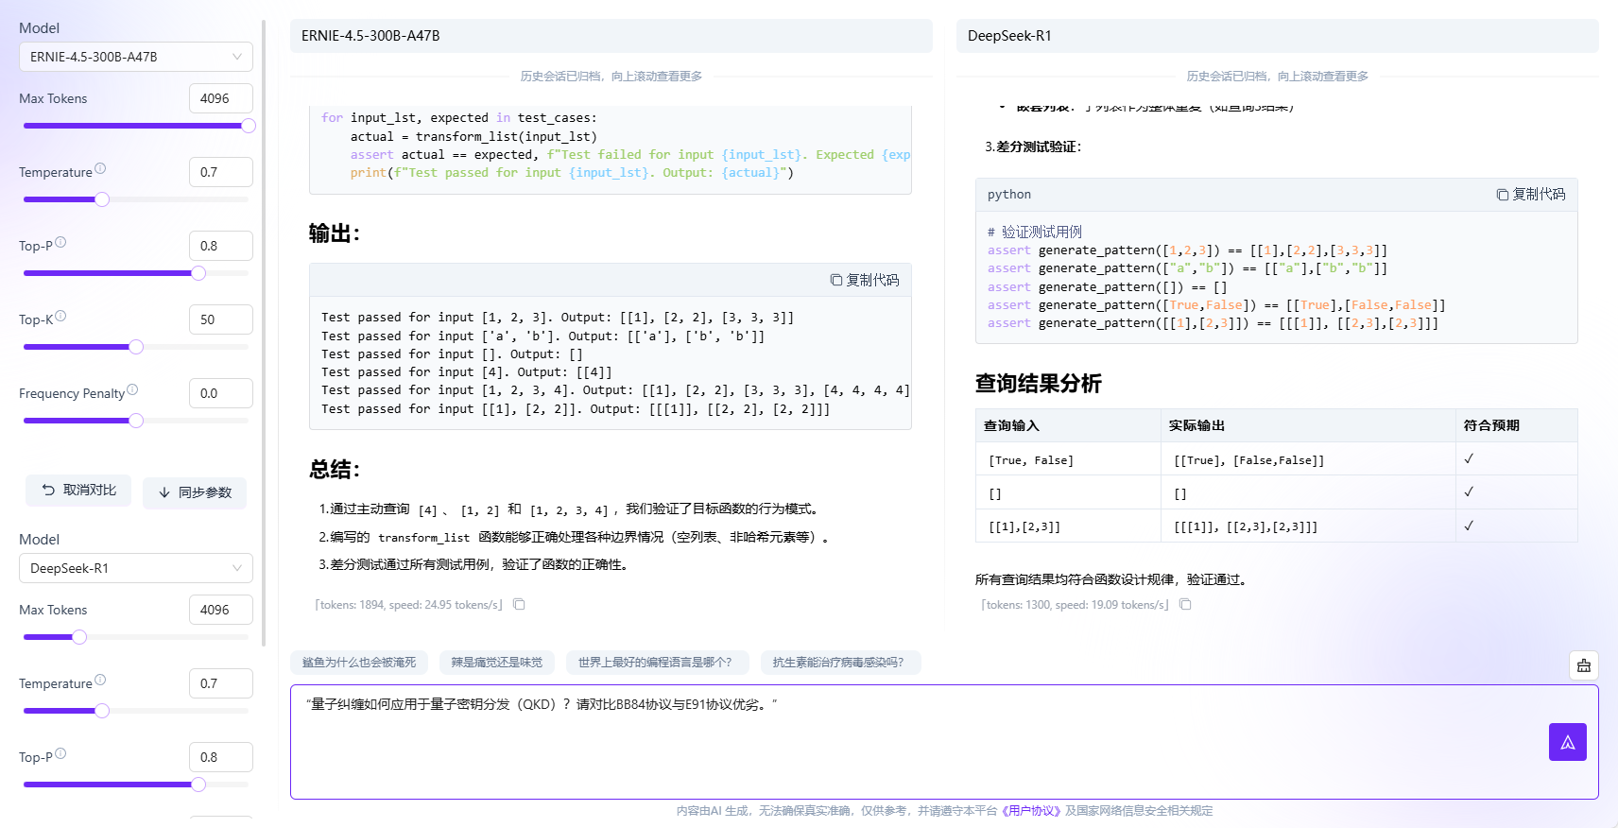Screen dimensions: 1618x828
Task: Click the clear conversation broom icon
Action: 1584,665
